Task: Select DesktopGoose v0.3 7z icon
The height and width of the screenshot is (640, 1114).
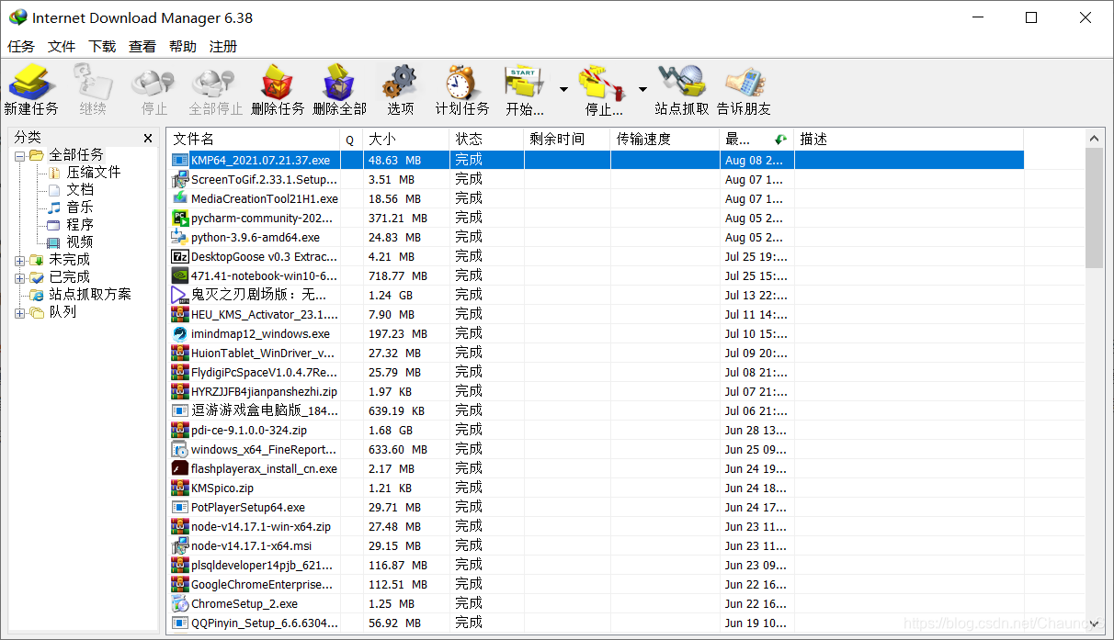Action: (x=179, y=256)
